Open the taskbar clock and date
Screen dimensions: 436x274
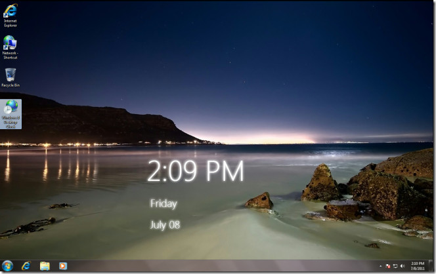pyautogui.click(x=418, y=266)
